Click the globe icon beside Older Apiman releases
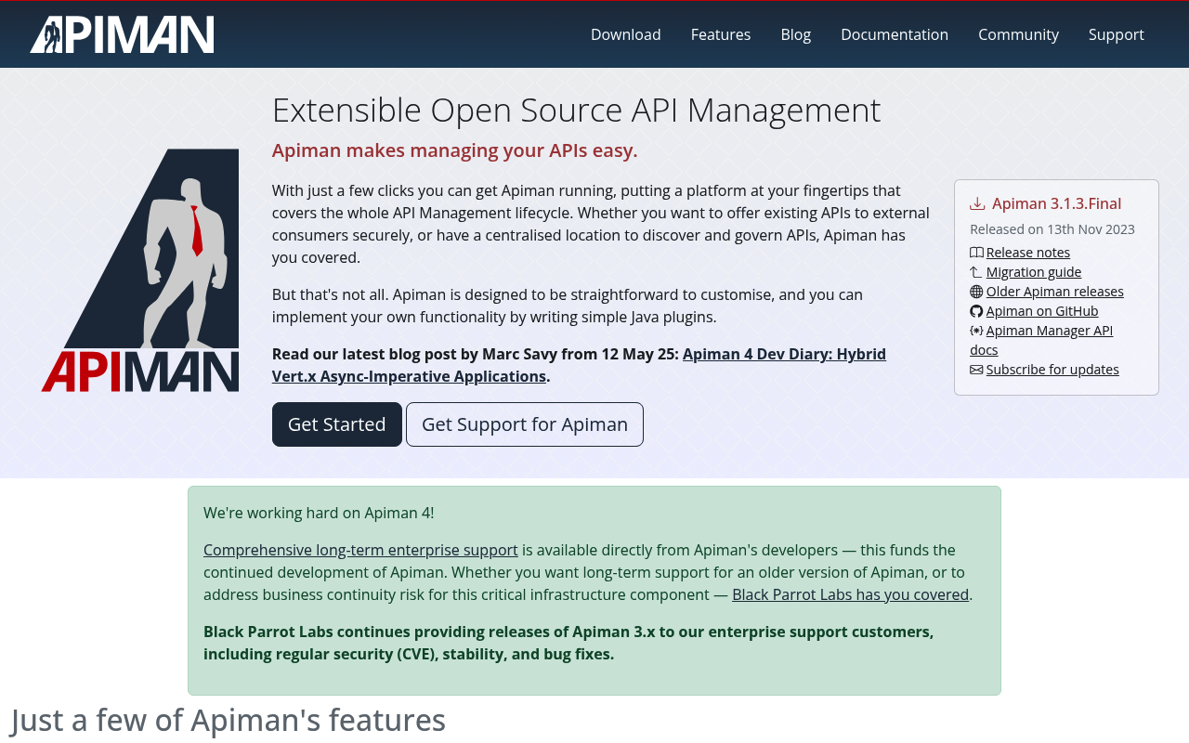The height and width of the screenshot is (743, 1189). point(976,292)
